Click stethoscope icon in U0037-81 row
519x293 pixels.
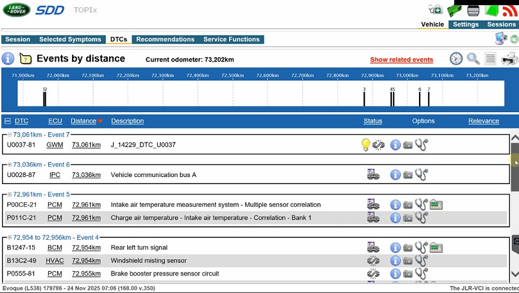click(x=421, y=145)
